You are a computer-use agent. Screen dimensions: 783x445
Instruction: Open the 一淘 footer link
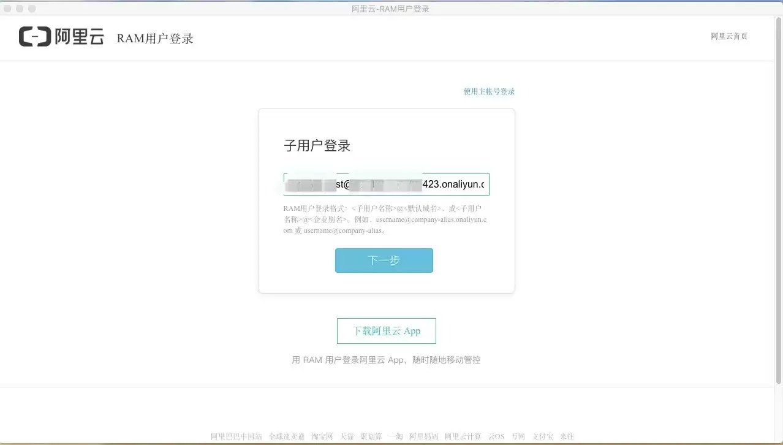[395, 436]
